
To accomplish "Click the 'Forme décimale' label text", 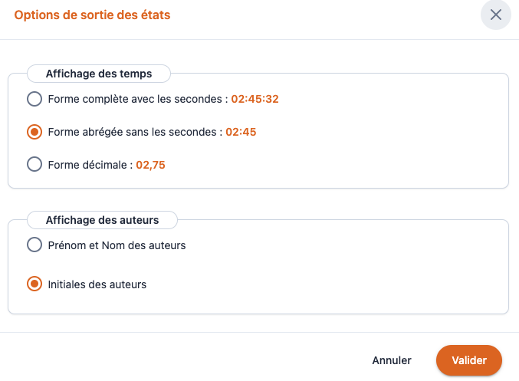I will coord(89,164).
